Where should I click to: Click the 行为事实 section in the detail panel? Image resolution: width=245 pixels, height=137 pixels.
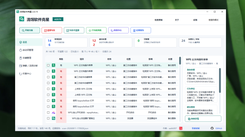click(x=201, y=95)
